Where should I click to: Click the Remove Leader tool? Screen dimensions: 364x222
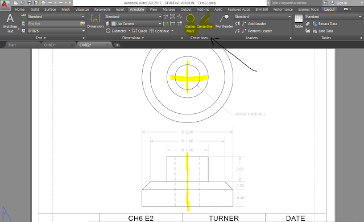tap(257, 31)
